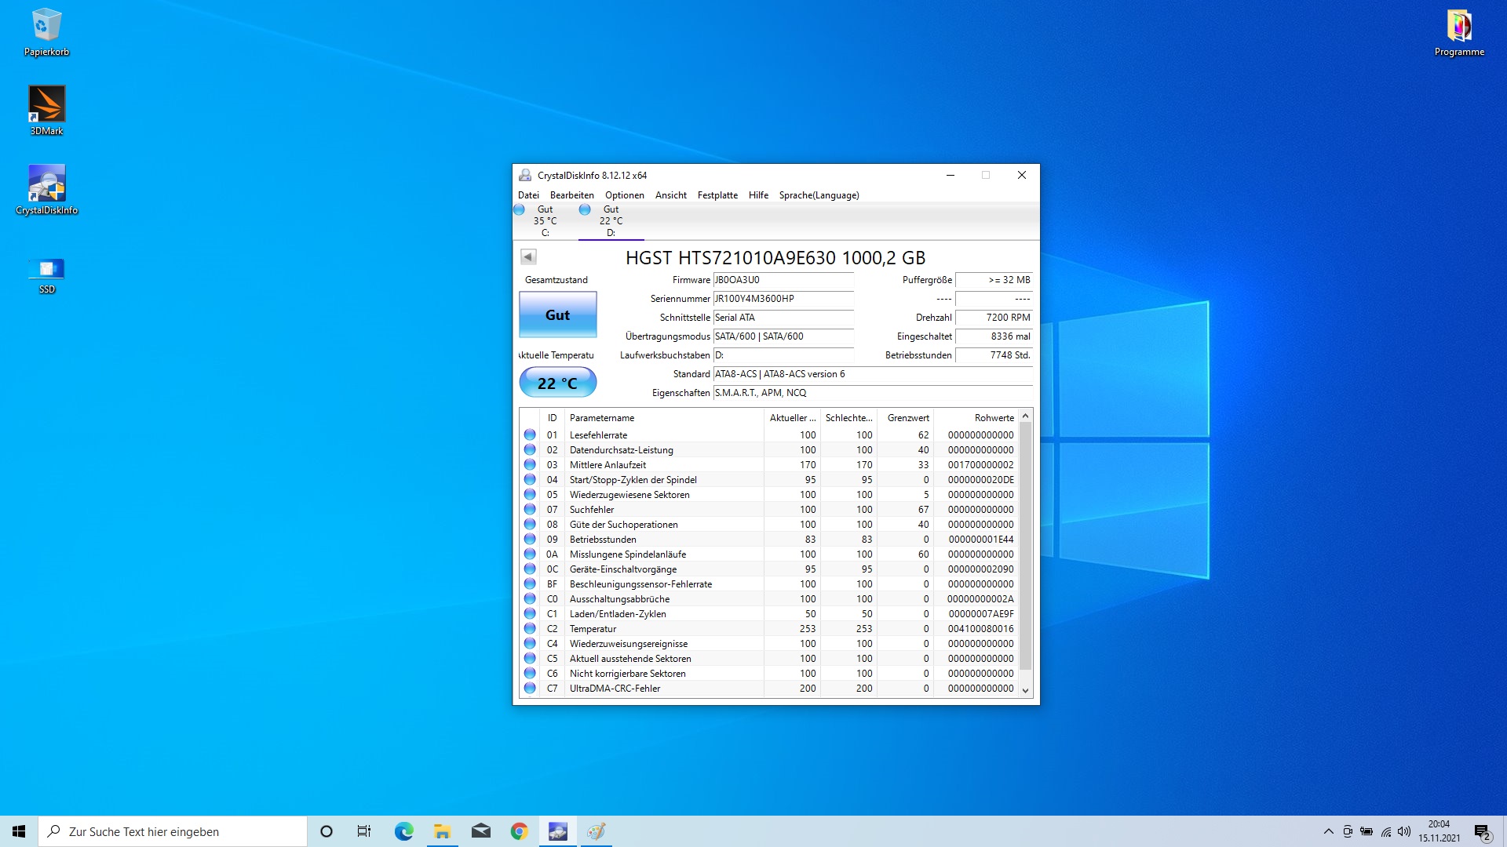
Task: Select the Wiederzugewiesene Sektoren row
Action: click(769, 494)
